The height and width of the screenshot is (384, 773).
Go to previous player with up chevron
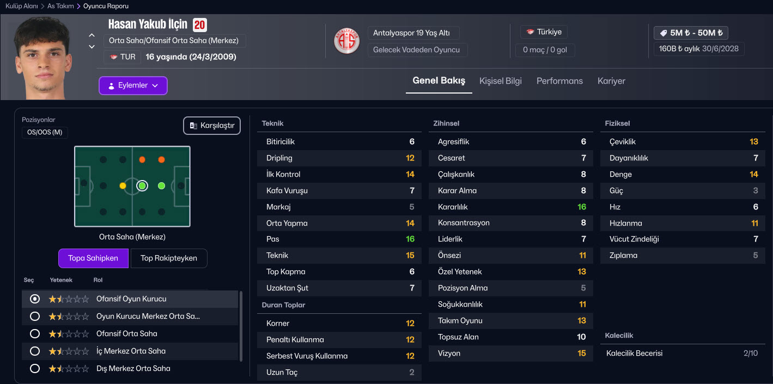pyautogui.click(x=92, y=36)
